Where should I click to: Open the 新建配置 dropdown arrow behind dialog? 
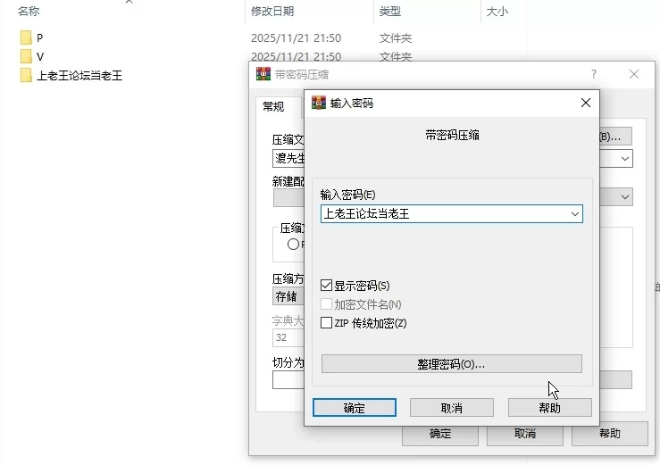[x=625, y=197]
